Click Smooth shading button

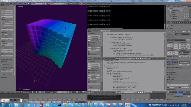coord(4,30)
